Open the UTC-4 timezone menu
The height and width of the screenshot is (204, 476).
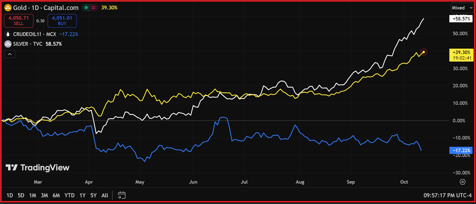[x=447, y=195]
